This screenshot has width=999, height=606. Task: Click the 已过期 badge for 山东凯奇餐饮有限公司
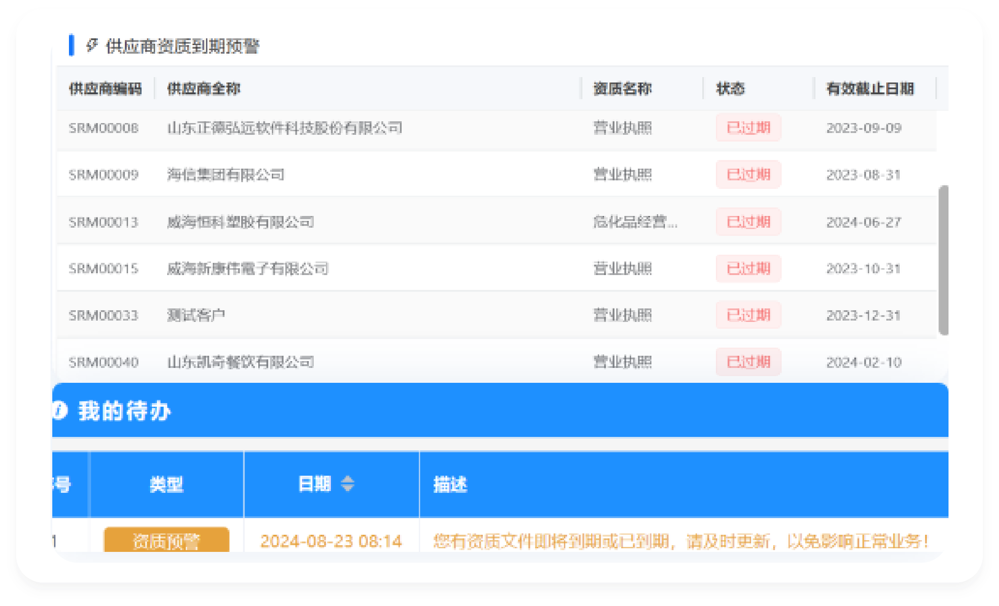click(748, 362)
